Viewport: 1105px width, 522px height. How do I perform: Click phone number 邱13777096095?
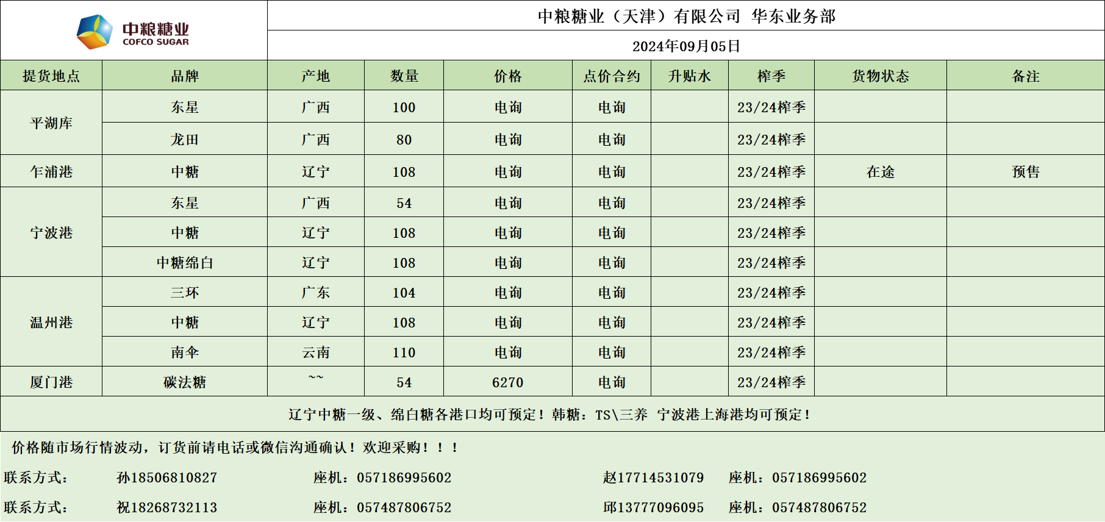[653, 507]
